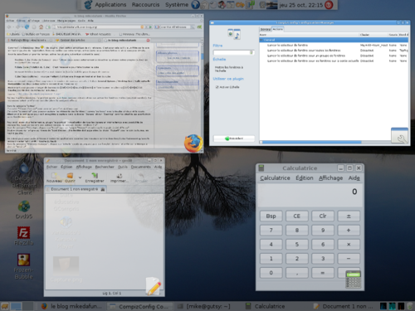415x311 pixels.
Task: Open the Calculatrice menu in calculator
Action: click(x=275, y=178)
